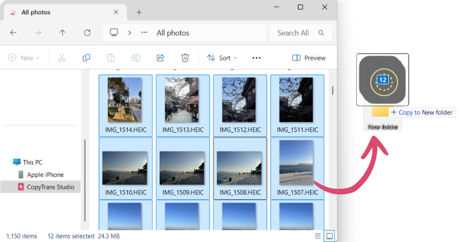Image resolution: width=458 pixels, height=242 pixels.
Task: Switch to large thumbnails view in status bar
Action: coord(330,236)
